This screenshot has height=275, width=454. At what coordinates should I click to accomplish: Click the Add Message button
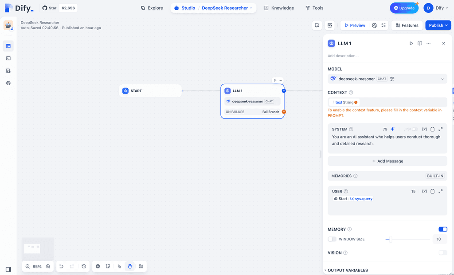pyautogui.click(x=387, y=161)
